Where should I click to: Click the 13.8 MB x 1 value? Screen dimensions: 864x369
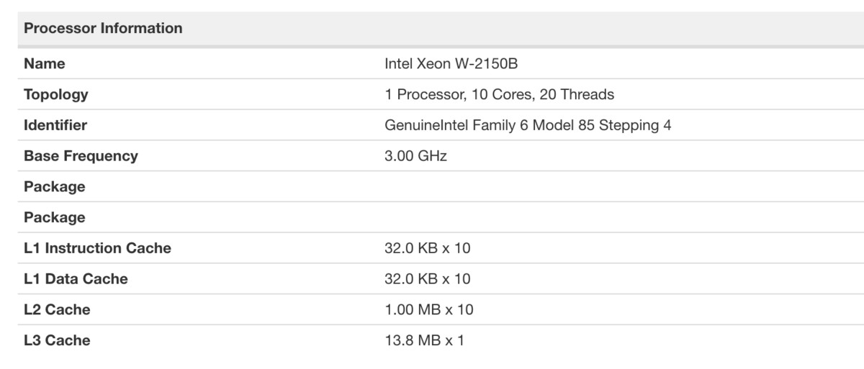(x=425, y=340)
